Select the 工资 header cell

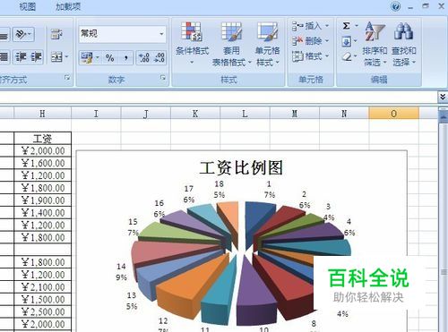[42, 139]
